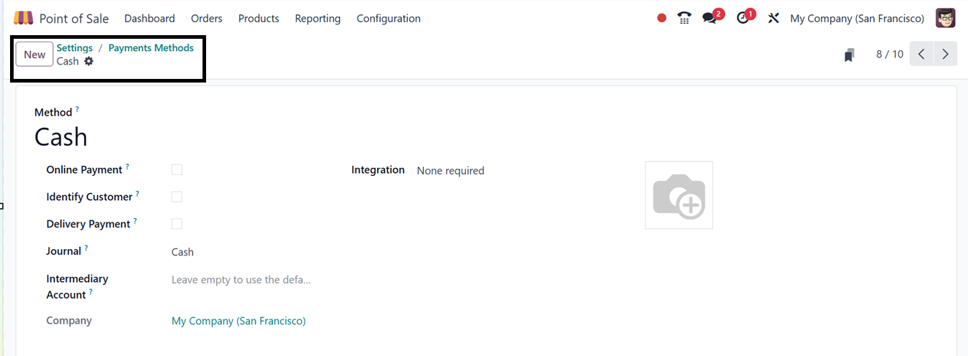The width and height of the screenshot is (968, 356).
Task: Open the chat messages icon
Action: pos(710,19)
